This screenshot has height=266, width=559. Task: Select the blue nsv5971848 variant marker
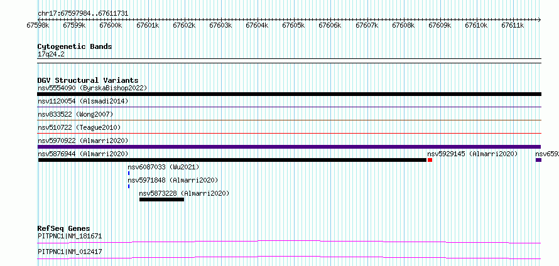pos(129,186)
